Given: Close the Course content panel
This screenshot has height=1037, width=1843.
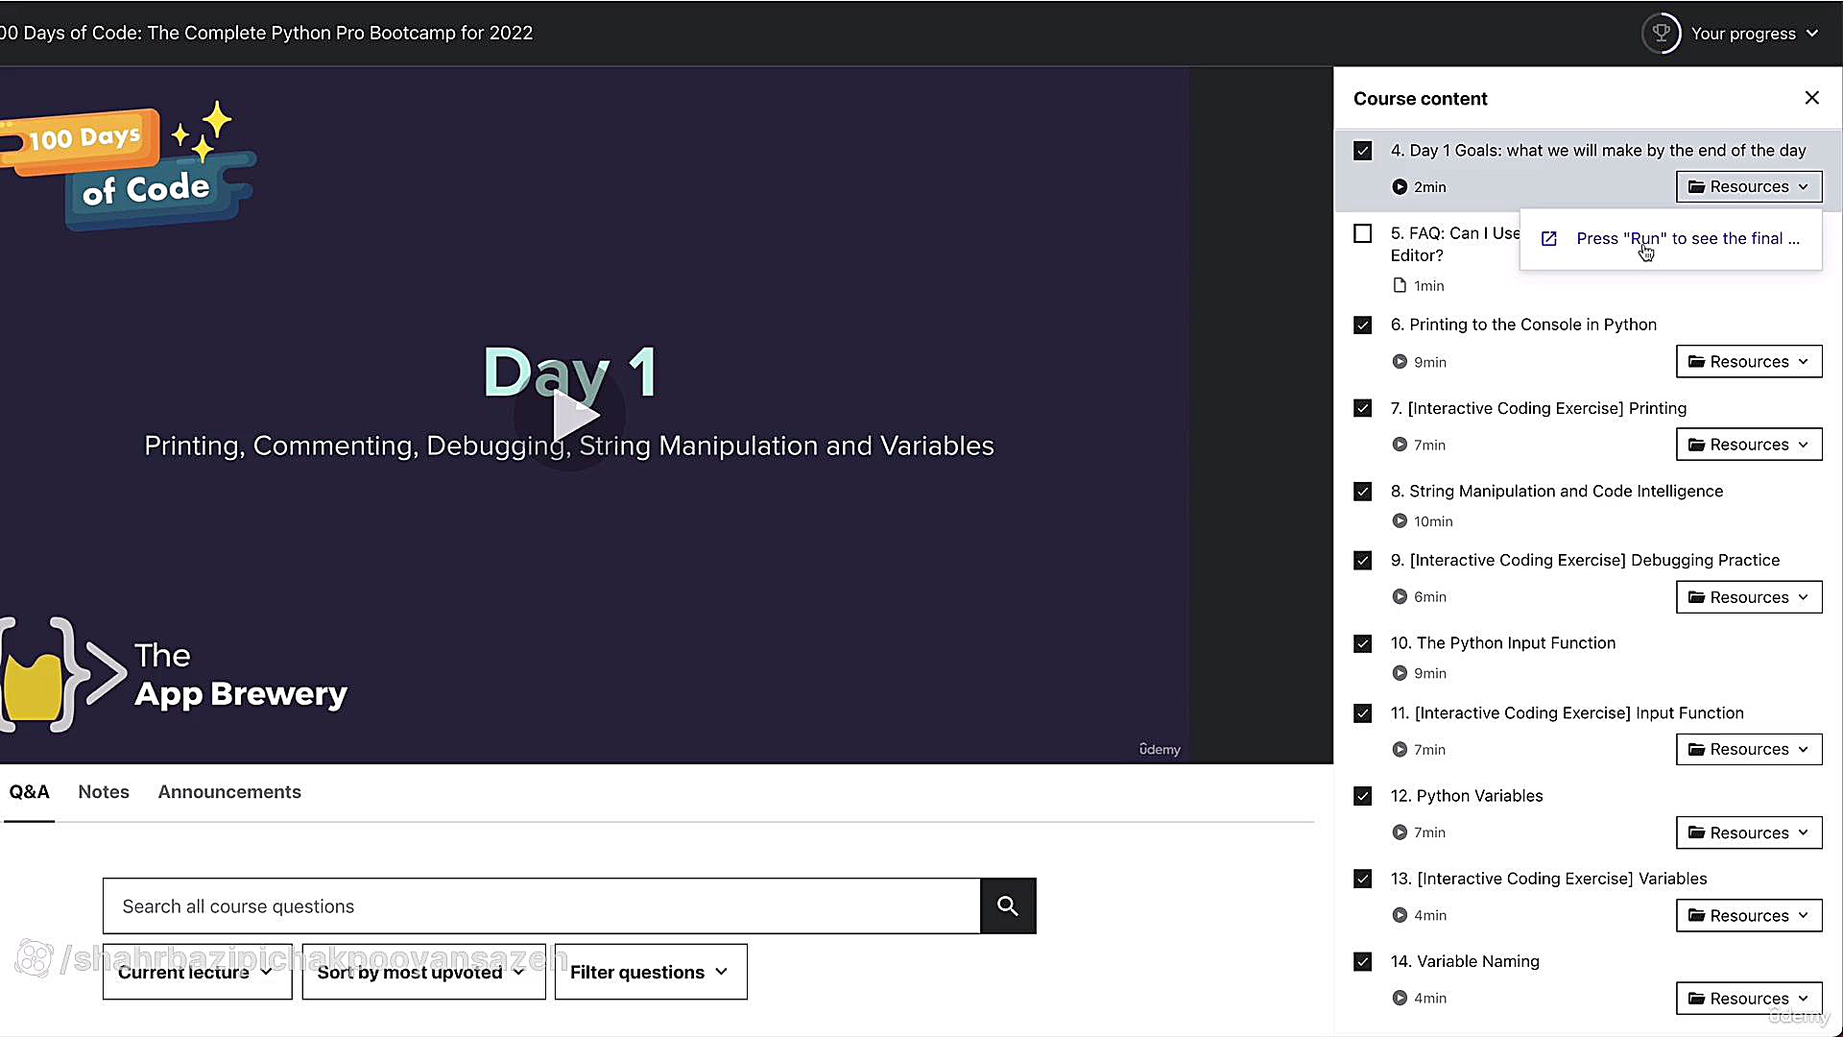Looking at the screenshot, I should coord(1811,98).
